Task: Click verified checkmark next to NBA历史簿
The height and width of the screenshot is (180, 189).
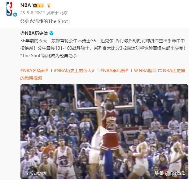Action: click(51, 33)
